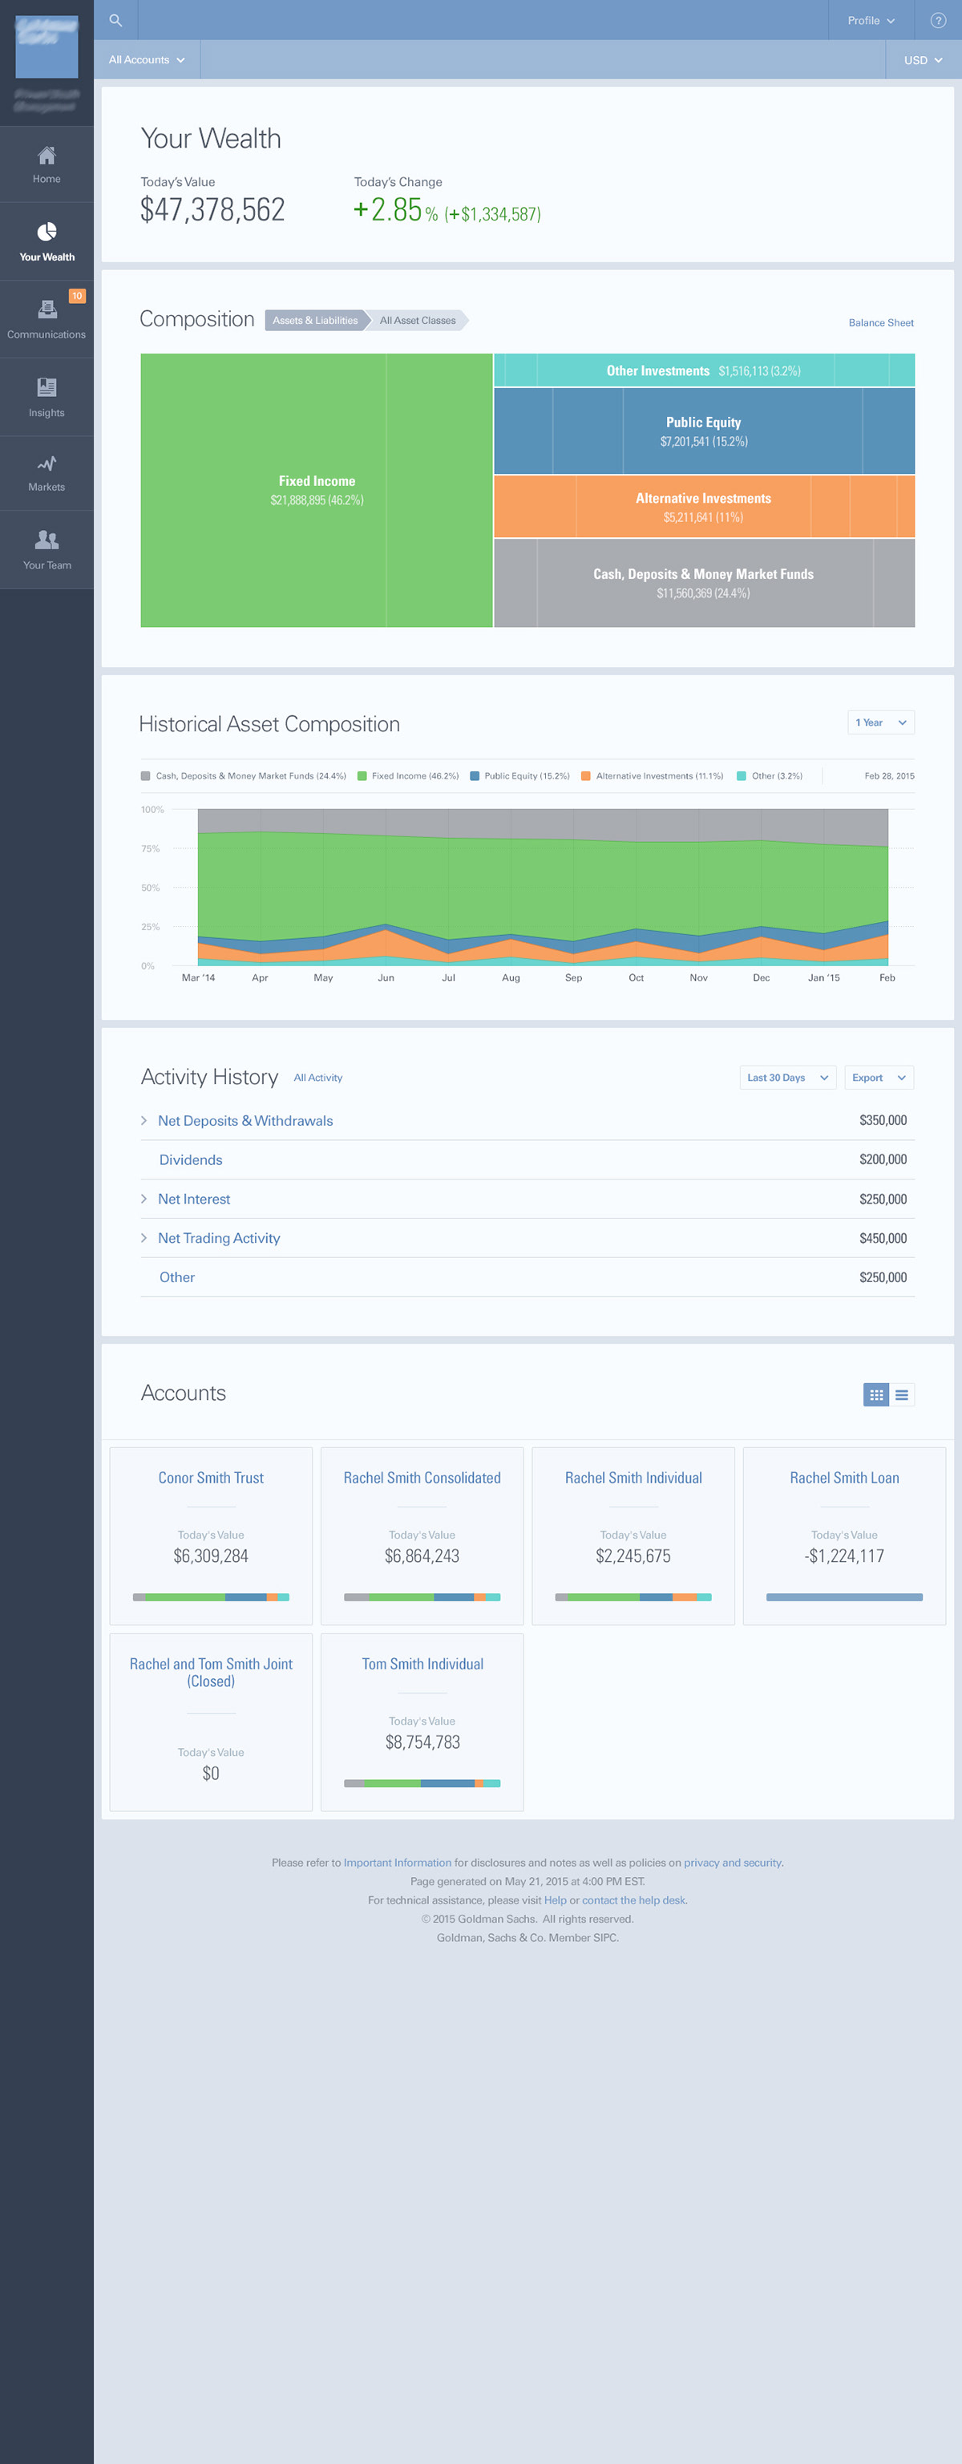Select All Asset Classes breadcrumb tab
Image resolution: width=962 pixels, height=2464 pixels.
click(418, 321)
